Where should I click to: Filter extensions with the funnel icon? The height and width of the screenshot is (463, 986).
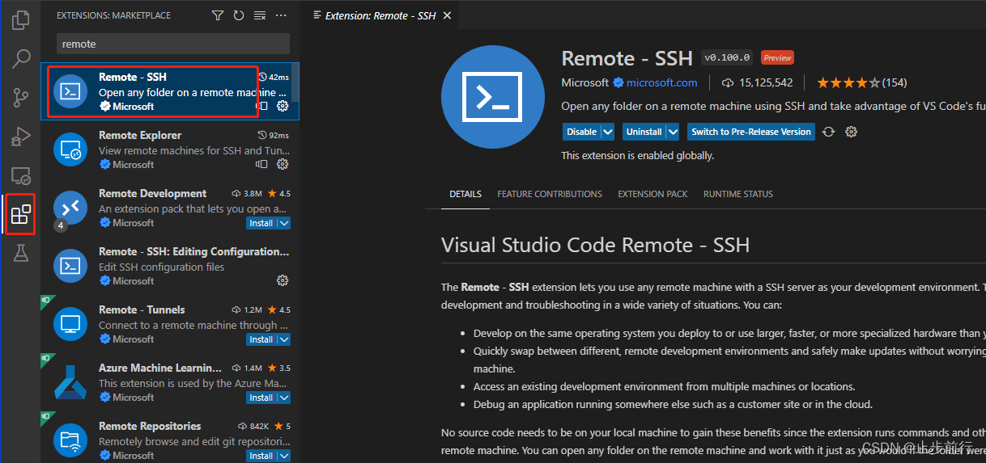tap(218, 15)
